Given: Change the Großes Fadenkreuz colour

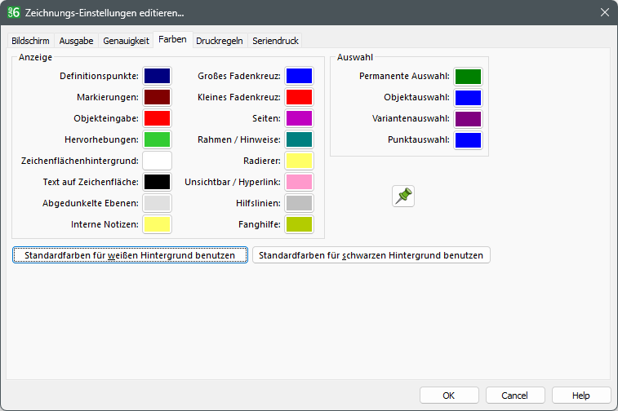Looking at the screenshot, I should coord(299,76).
